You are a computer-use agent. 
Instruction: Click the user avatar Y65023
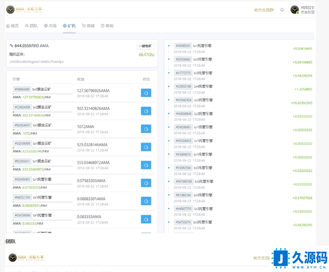(x=294, y=10)
